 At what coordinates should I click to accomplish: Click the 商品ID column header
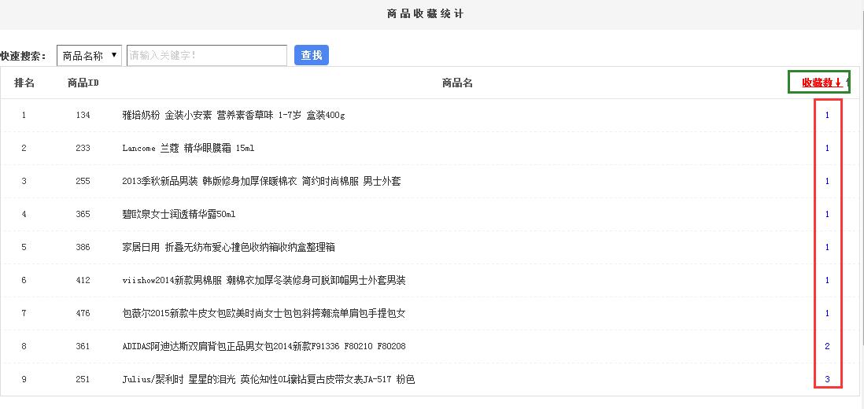pos(83,83)
